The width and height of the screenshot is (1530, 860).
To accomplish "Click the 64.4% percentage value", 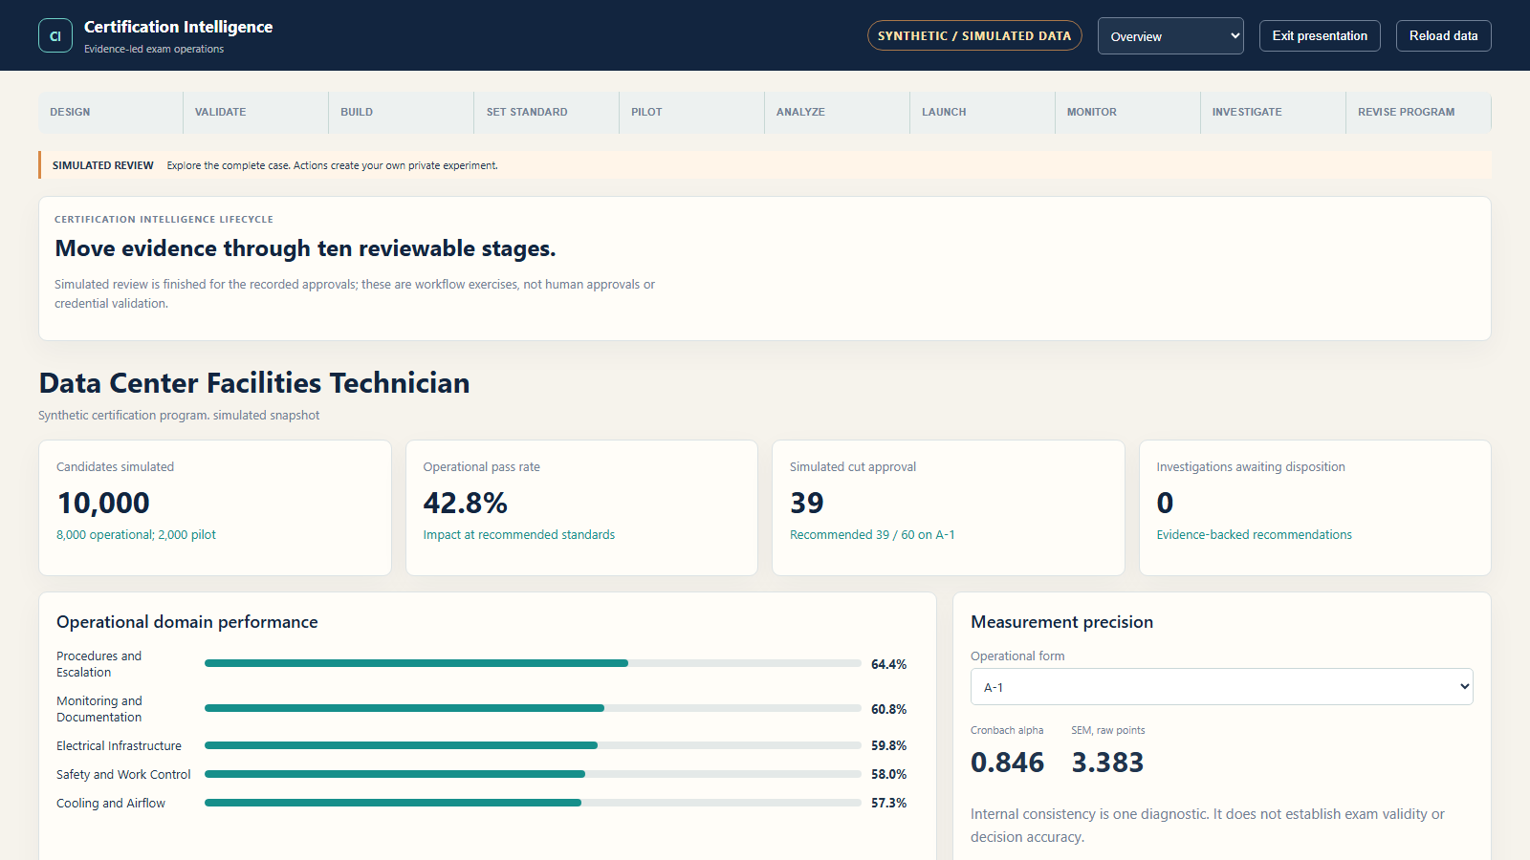I will [x=888, y=664].
